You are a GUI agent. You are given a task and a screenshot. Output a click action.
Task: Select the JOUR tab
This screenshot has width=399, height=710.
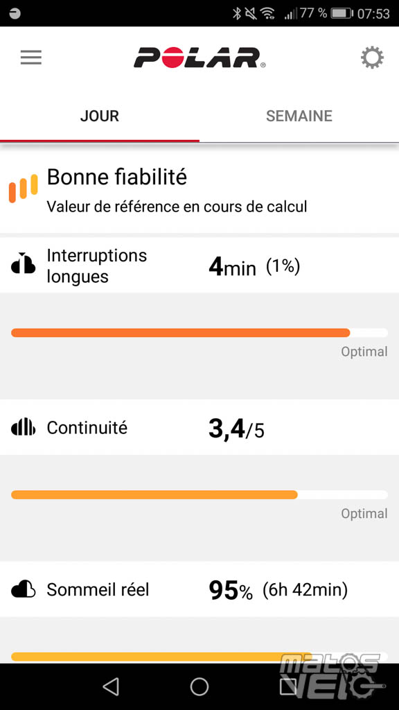(x=100, y=116)
